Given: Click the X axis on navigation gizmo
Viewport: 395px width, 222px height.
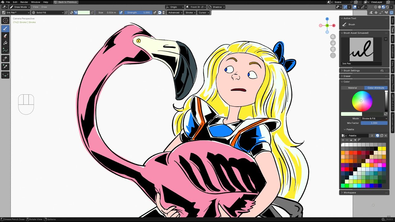Looking at the screenshot, I should point(334,26).
